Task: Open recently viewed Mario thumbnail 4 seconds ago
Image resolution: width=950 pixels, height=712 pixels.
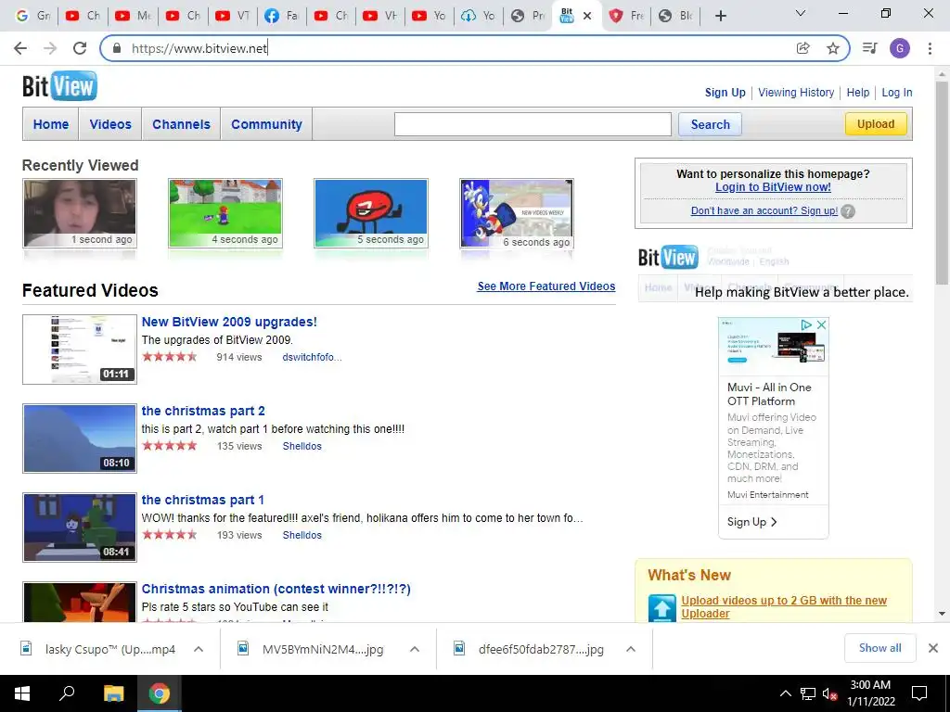Action: click(x=225, y=213)
